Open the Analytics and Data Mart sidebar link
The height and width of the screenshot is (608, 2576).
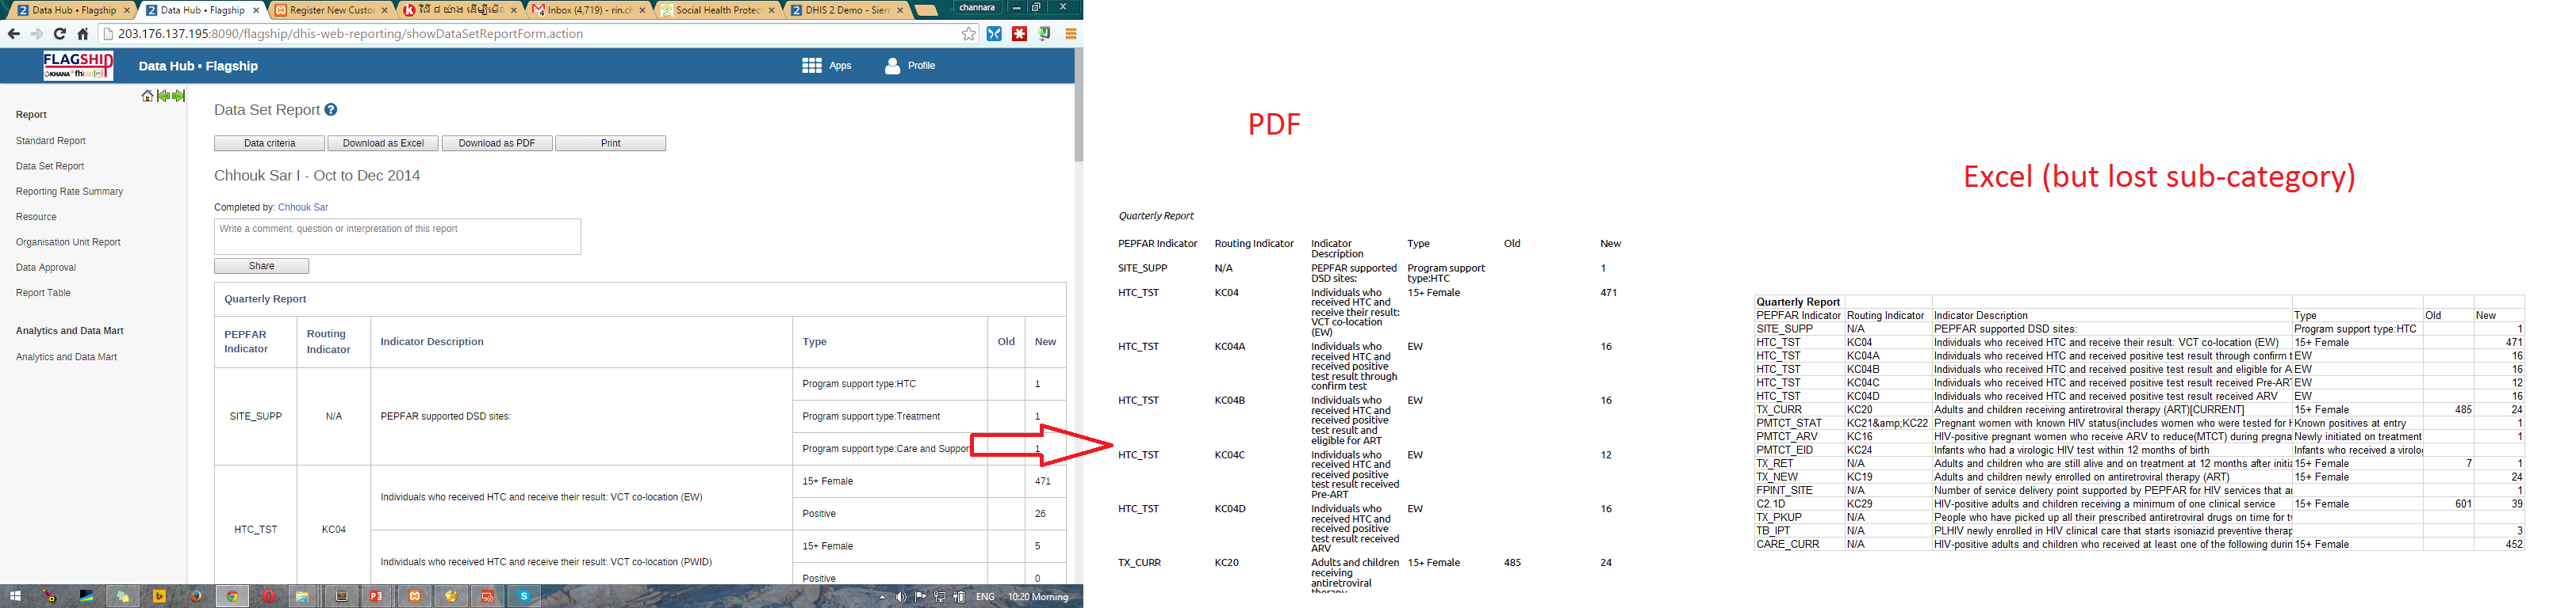point(66,357)
